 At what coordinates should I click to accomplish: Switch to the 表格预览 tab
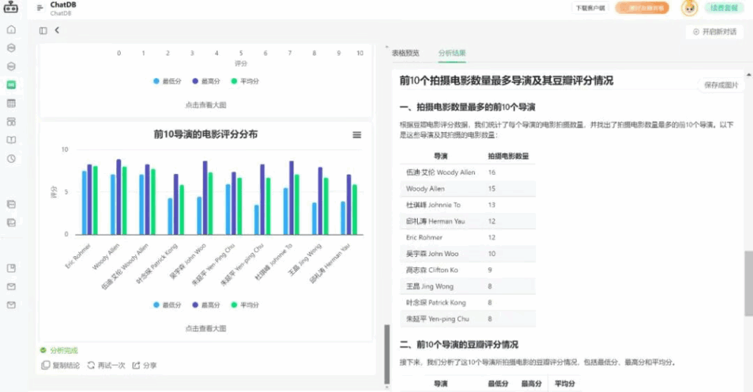point(405,53)
